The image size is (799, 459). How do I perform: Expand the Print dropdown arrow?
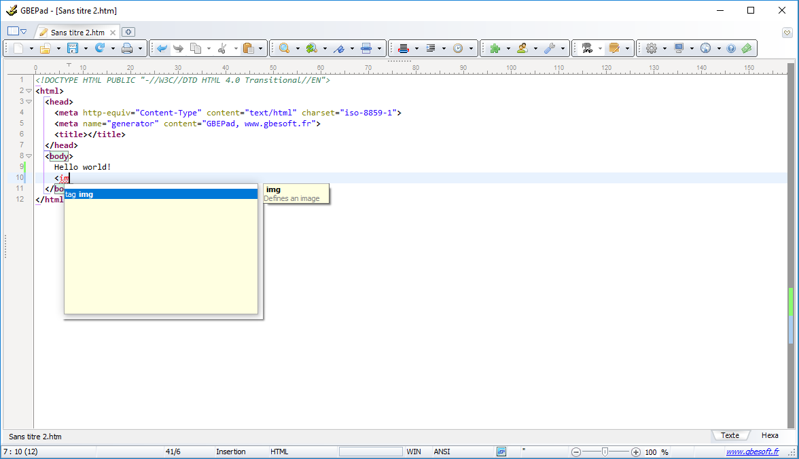pyautogui.click(x=140, y=49)
